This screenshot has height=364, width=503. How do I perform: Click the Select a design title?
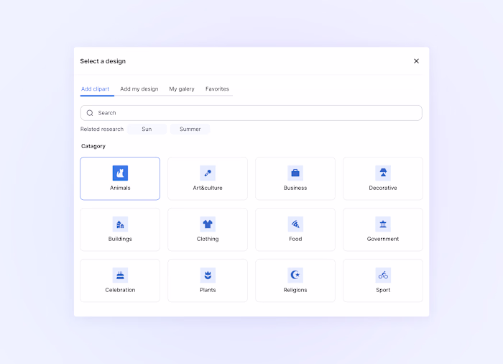[x=103, y=61]
